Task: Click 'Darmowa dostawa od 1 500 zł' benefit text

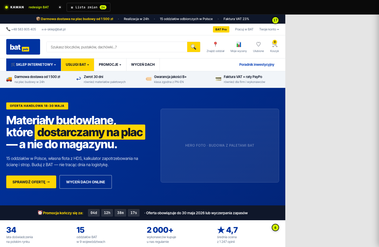Action: coord(37,77)
